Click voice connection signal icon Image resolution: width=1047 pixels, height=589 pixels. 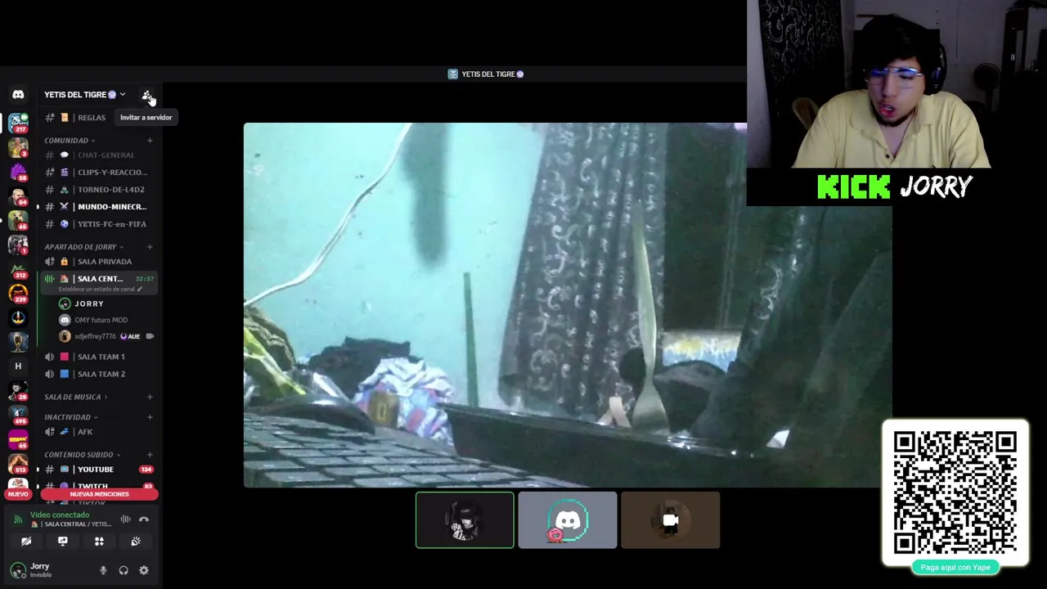(x=18, y=519)
